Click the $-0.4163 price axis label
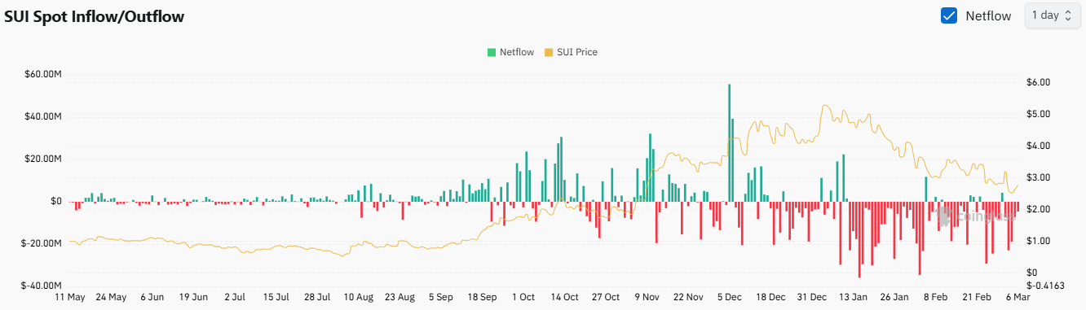 click(x=1046, y=286)
